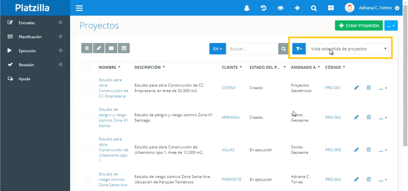Image resolution: width=408 pixels, height=191 pixels.
Task: Open client link AGUAS
Action: click(x=228, y=150)
